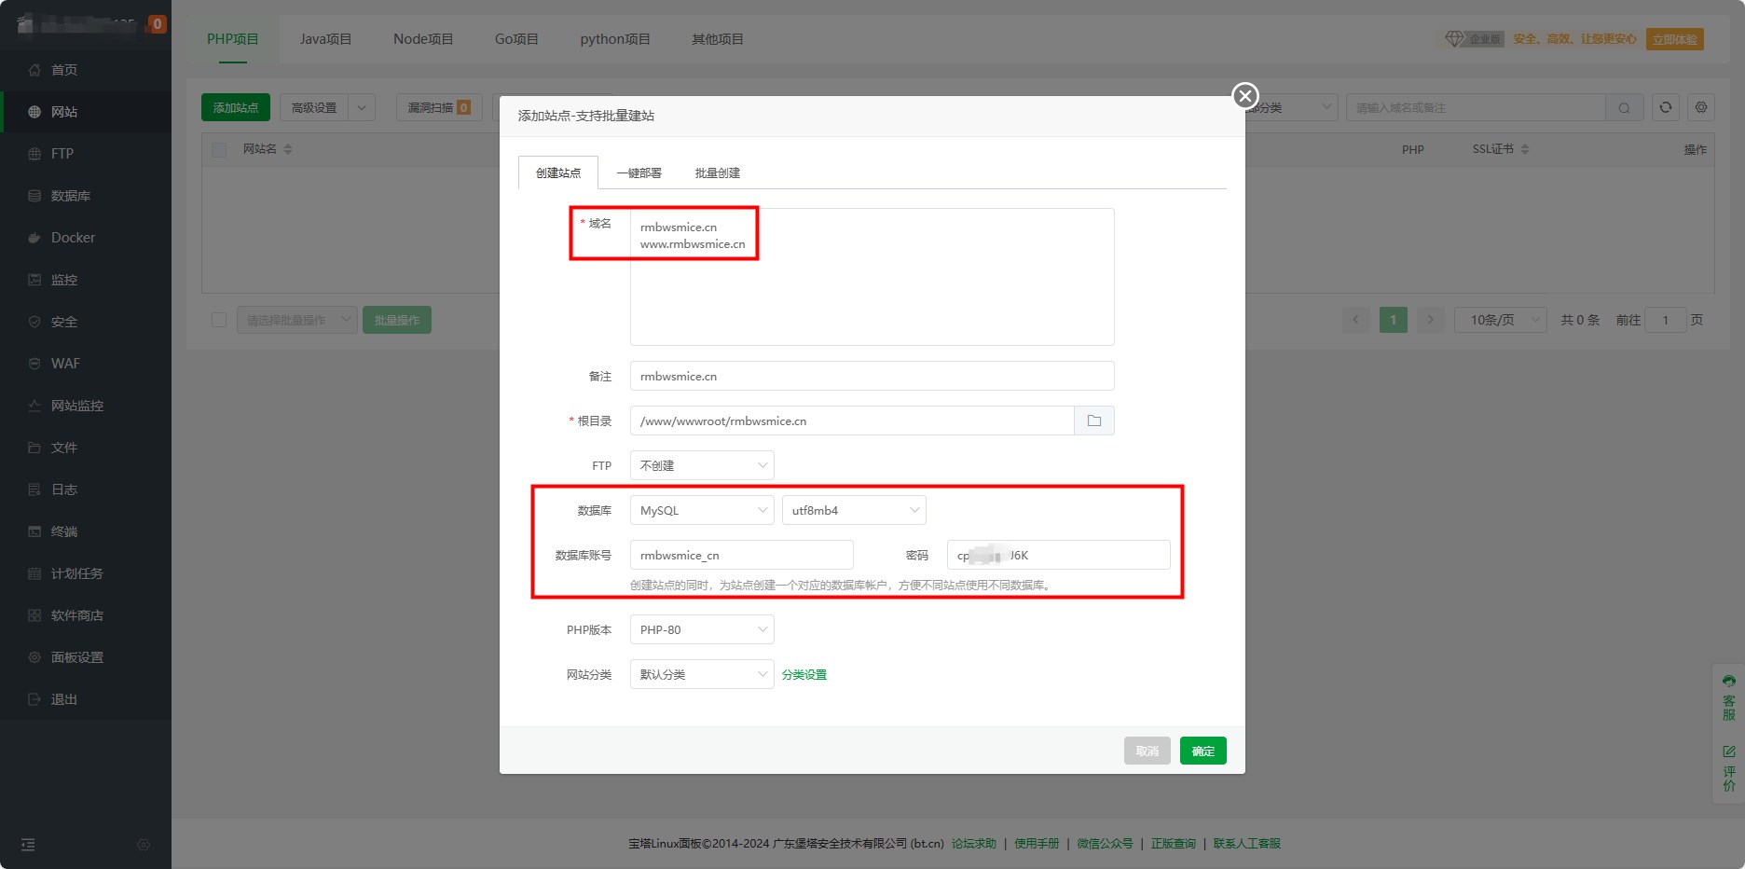Expand the 高级设置 dropdown arrow
This screenshot has height=869, width=1745.
click(x=362, y=107)
